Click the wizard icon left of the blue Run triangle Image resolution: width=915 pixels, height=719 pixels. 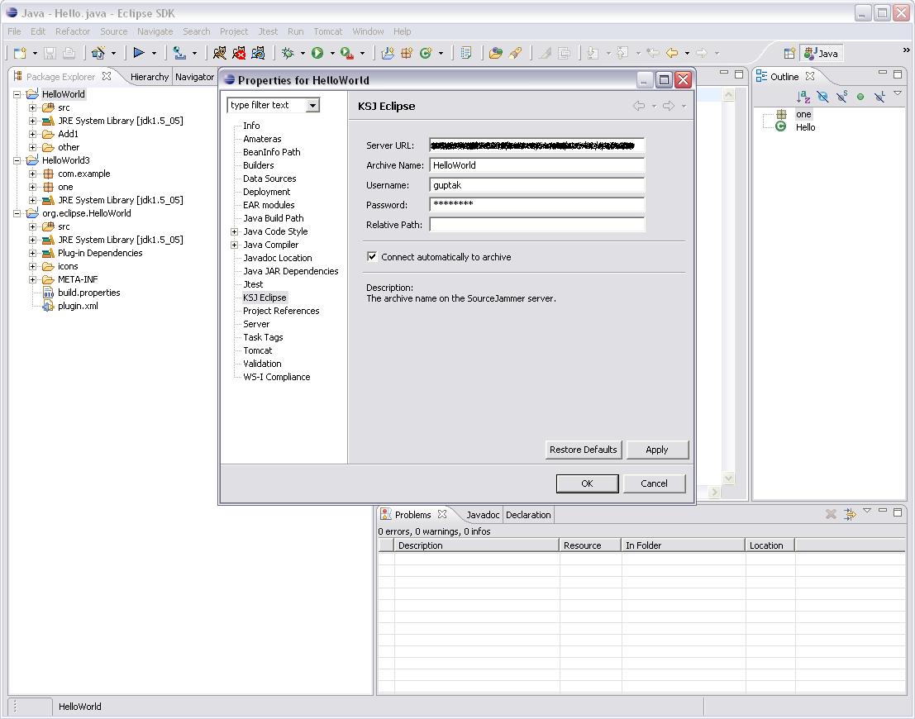point(98,54)
